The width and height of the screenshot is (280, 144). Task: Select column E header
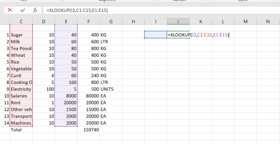click(66, 22)
